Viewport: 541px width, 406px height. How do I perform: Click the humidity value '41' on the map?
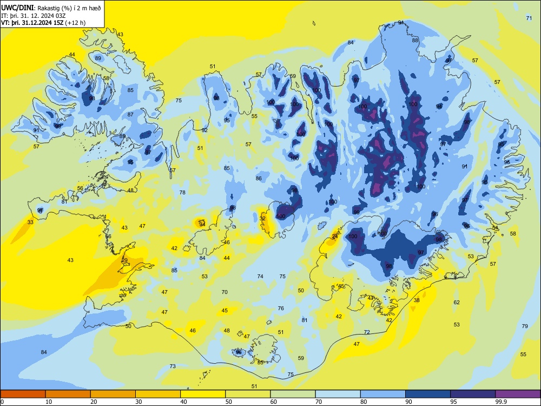pos(371,298)
